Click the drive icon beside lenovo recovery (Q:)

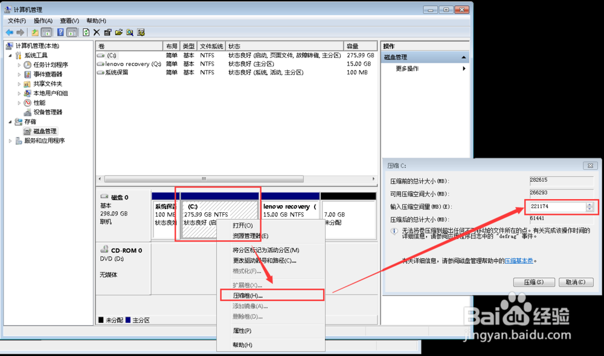(x=101, y=64)
